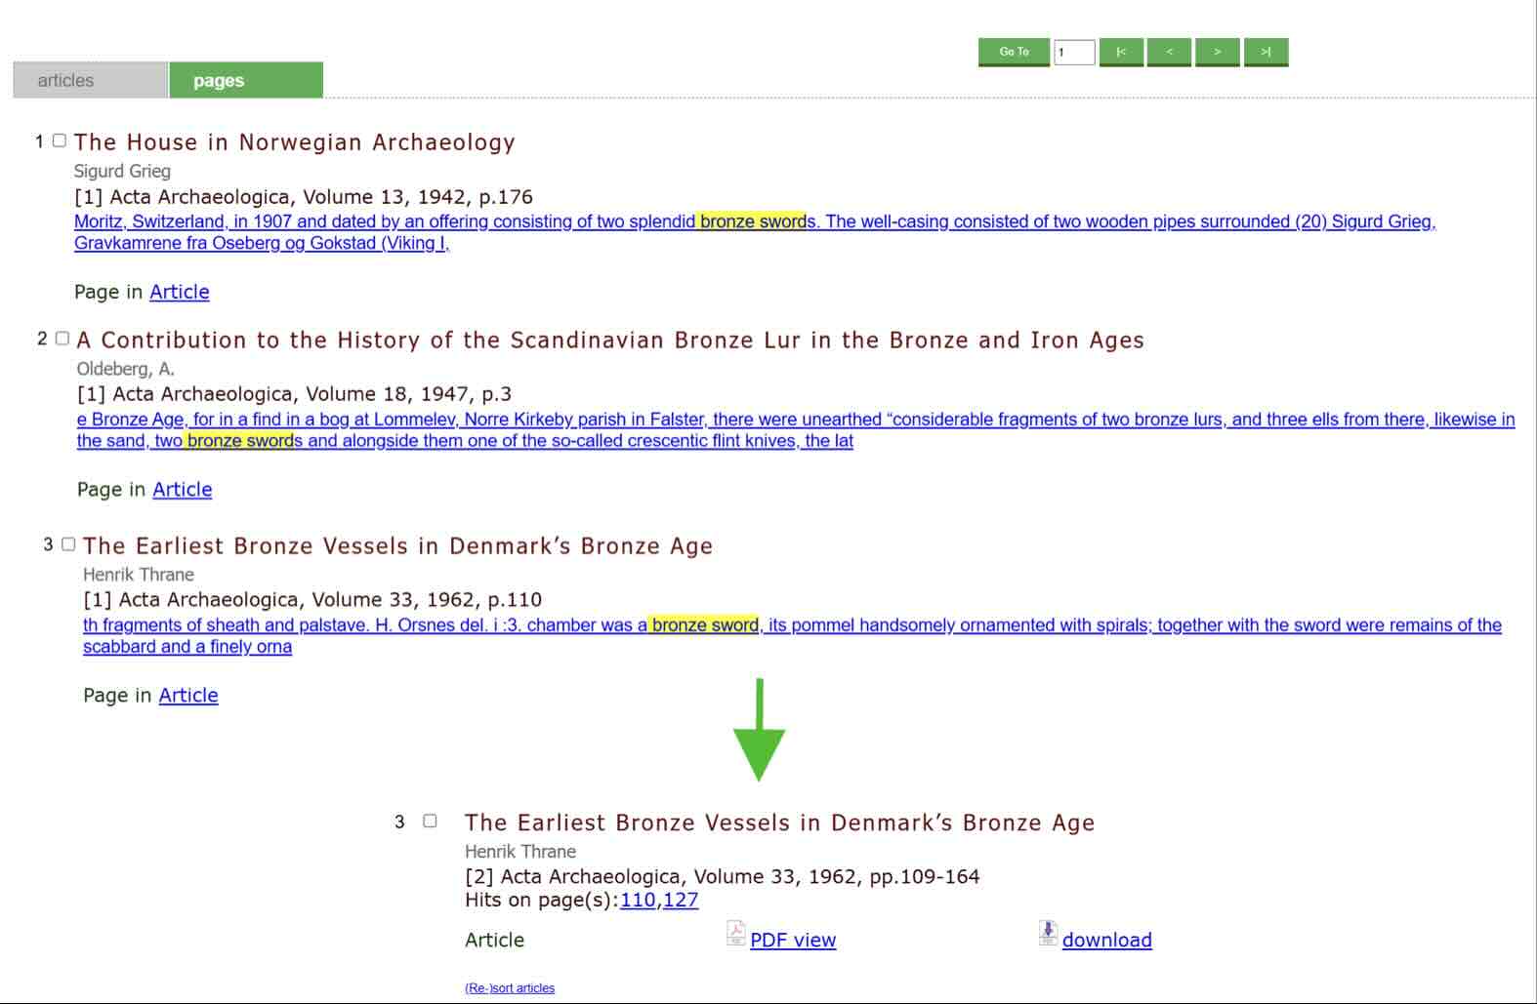This screenshot has height=1004, width=1537.
Task: Select checkbox for Scandinavian Bronze Lur result
Action: click(x=62, y=339)
